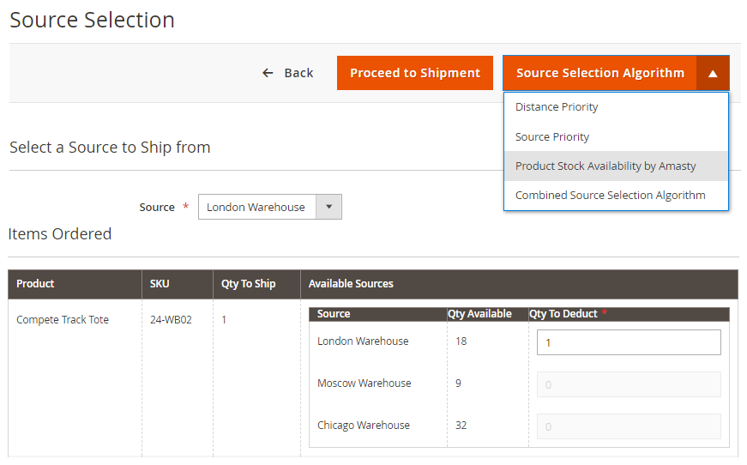Click the Proceed to Shipment button

point(415,73)
